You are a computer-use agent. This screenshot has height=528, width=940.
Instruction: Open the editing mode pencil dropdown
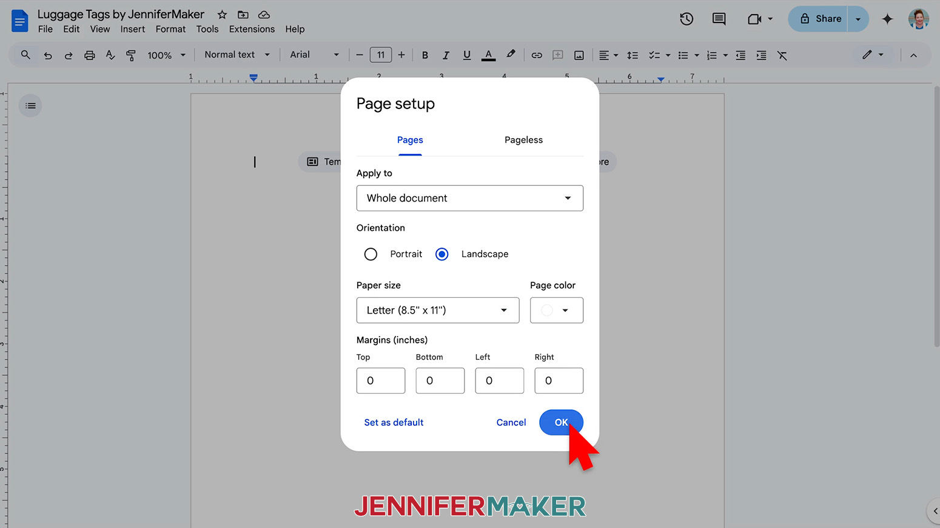pos(873,55)
